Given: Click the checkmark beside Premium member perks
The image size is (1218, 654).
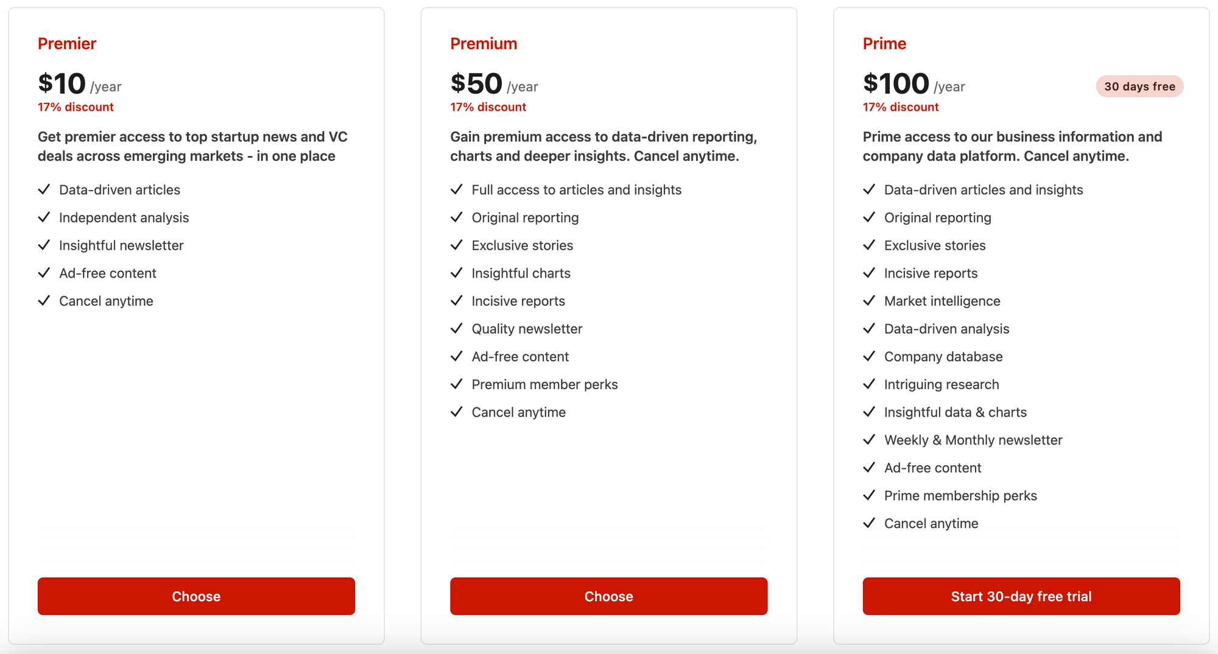Looking at the screenshot, I should tap(456, 384).
